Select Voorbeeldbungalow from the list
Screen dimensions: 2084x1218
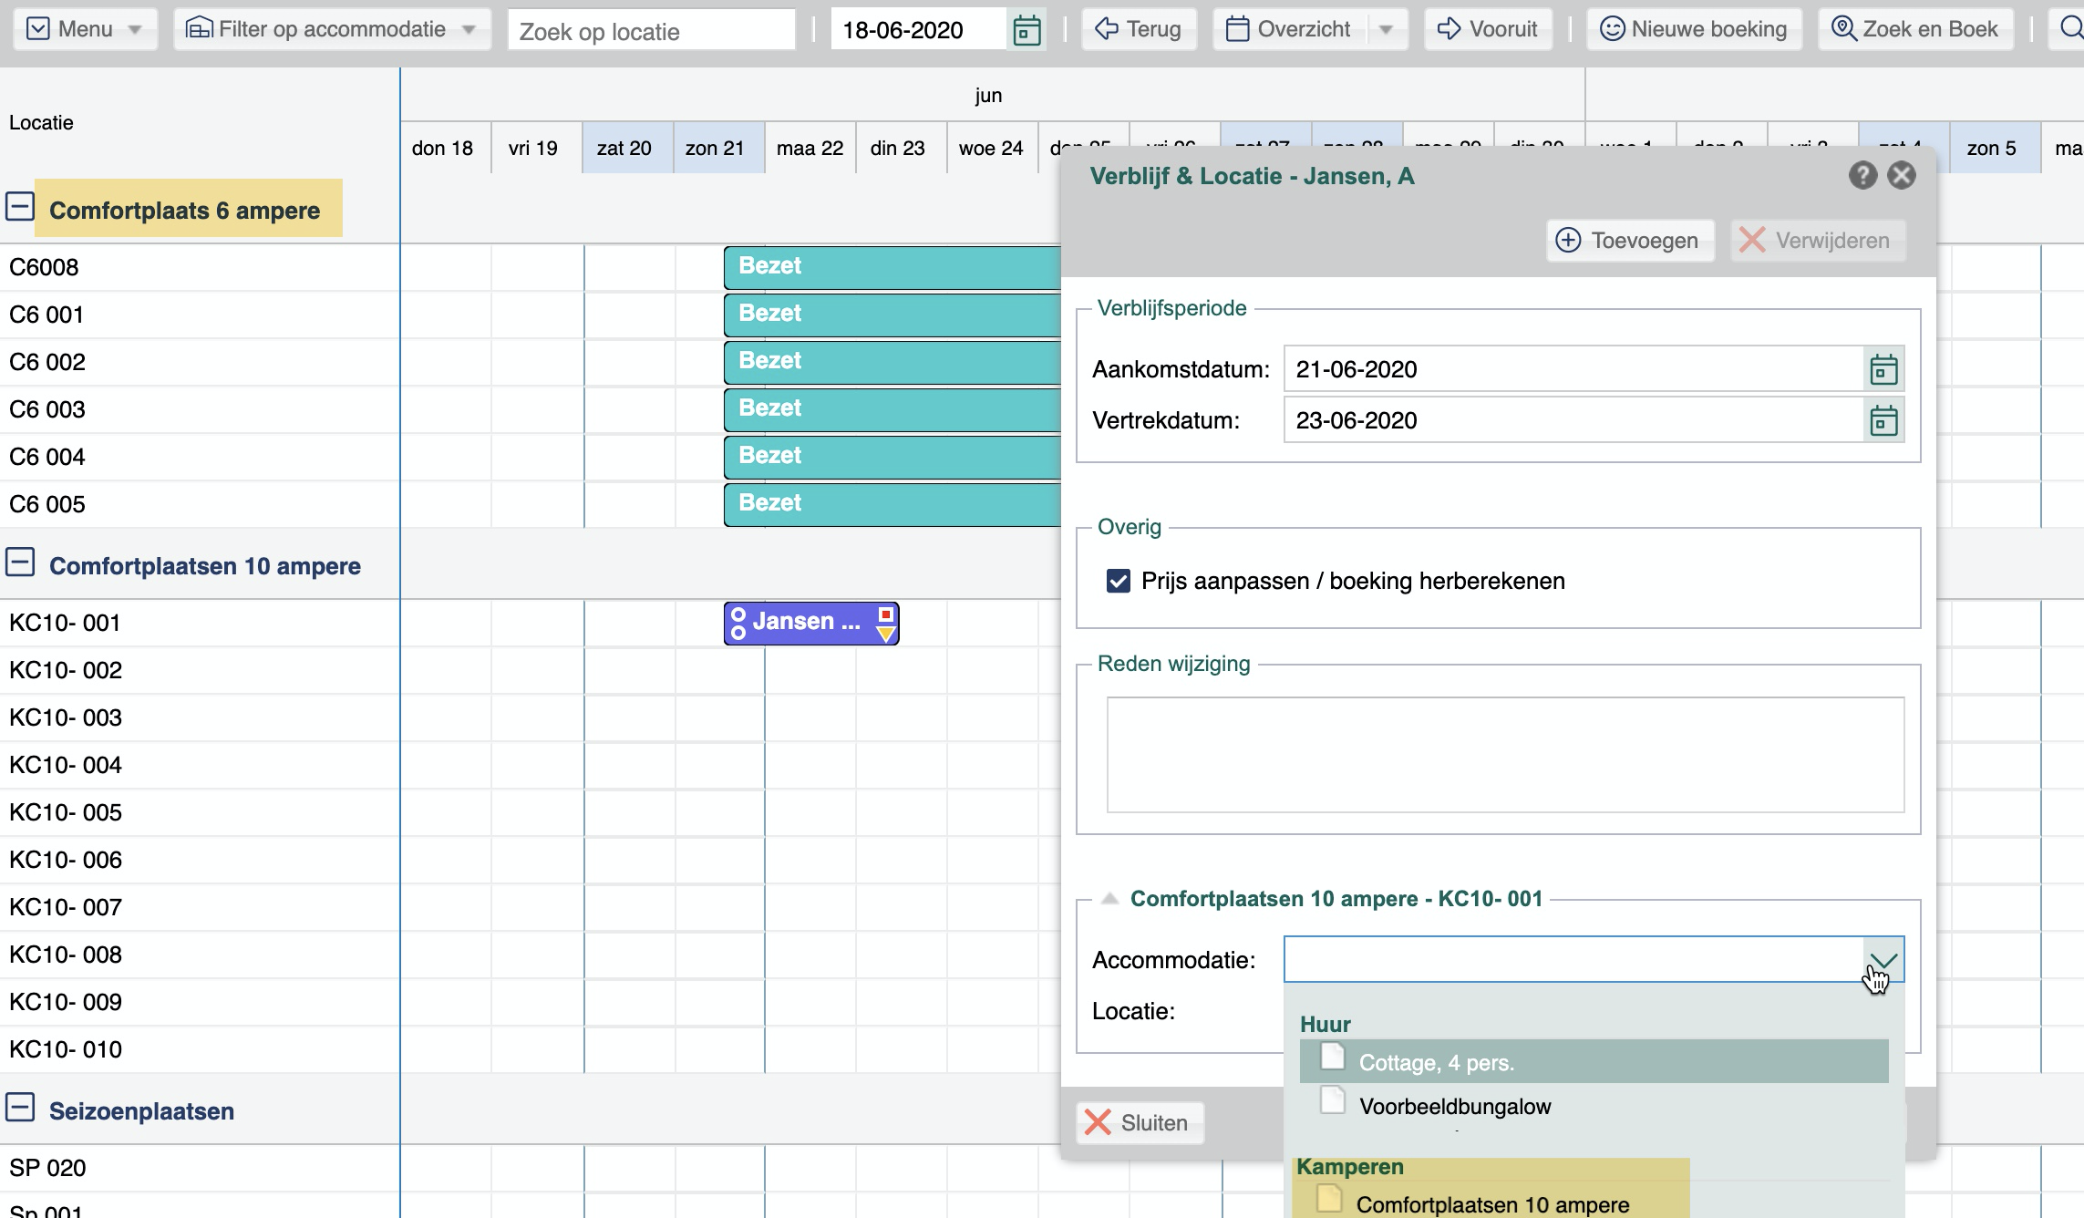[1594, 1106]
